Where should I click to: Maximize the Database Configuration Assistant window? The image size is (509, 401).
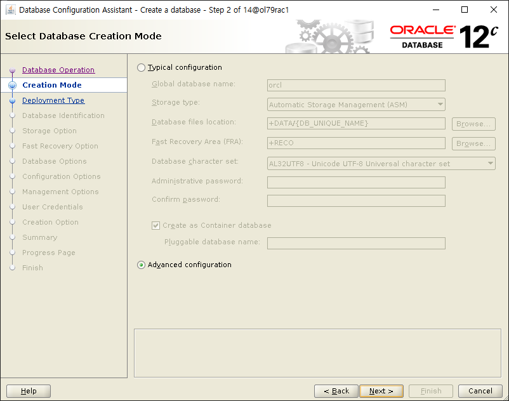coord(465,10)
